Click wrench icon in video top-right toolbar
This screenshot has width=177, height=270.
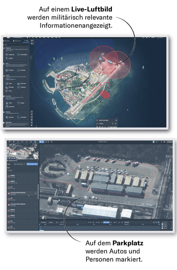[162, 142]
